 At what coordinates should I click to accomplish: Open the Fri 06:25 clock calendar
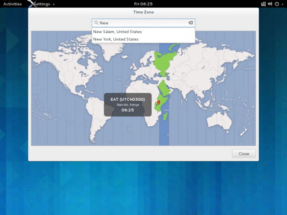tap(143, 4)
